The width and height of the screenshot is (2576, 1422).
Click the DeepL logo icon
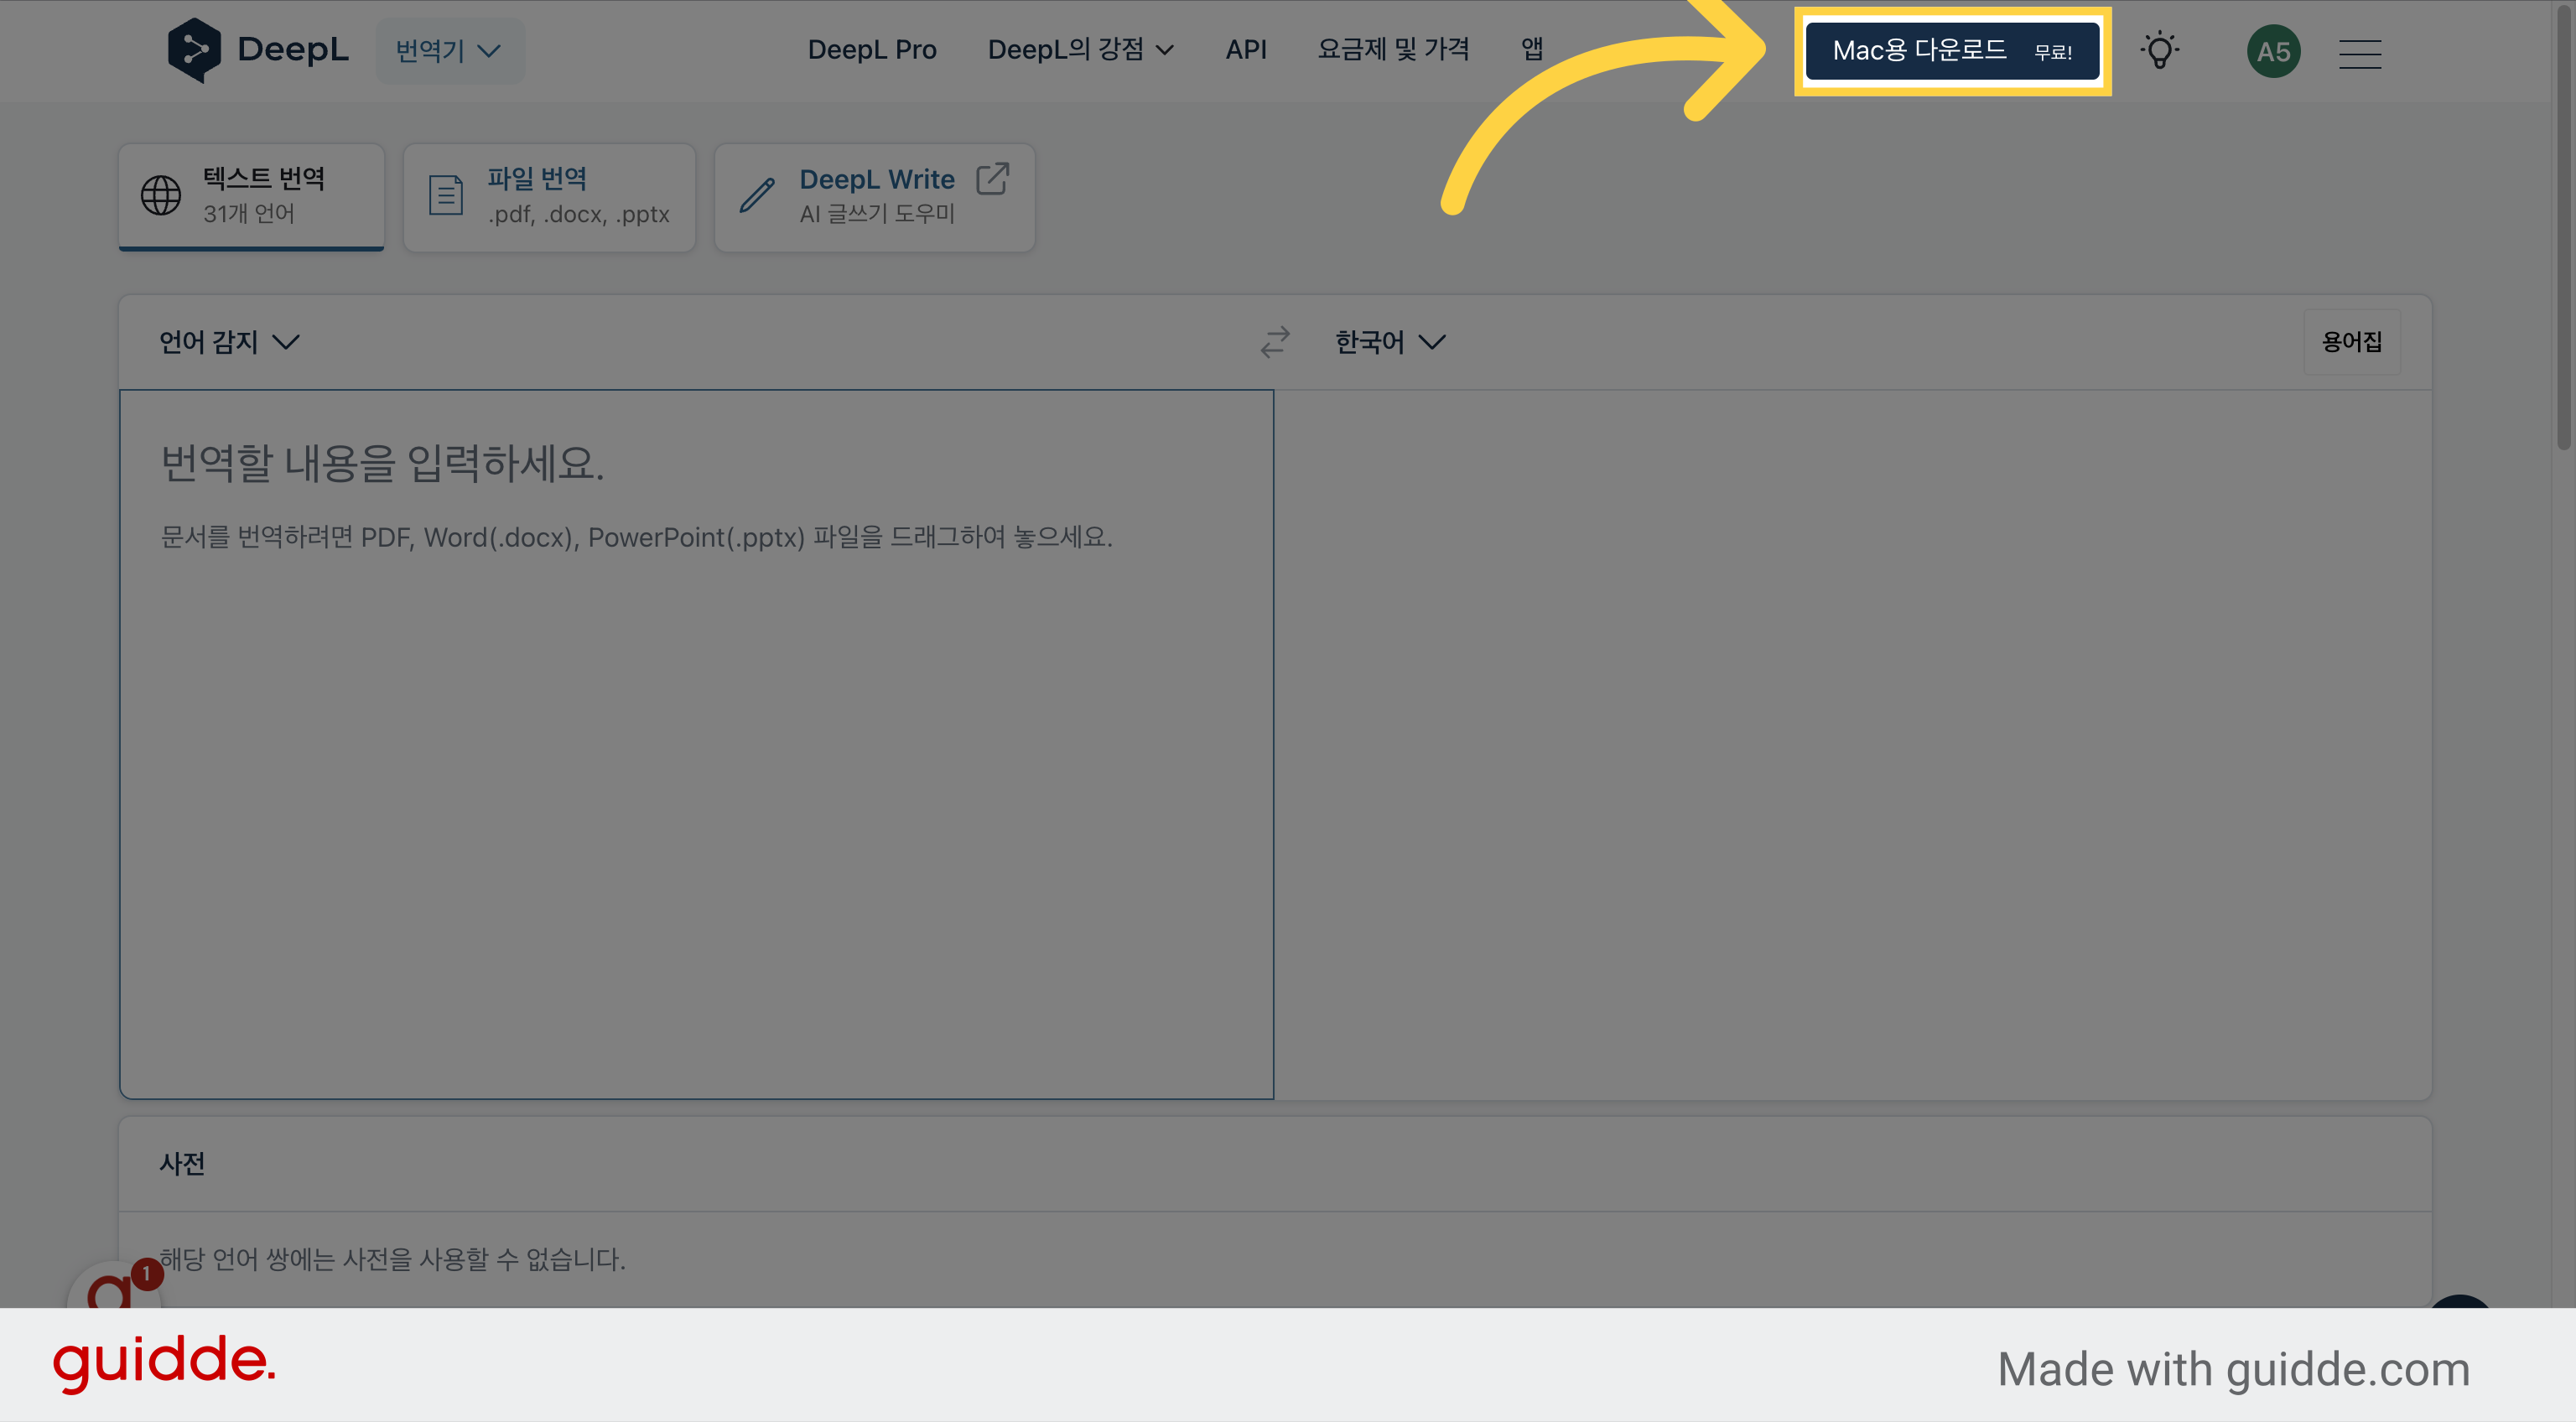click(x=194, y=50)
